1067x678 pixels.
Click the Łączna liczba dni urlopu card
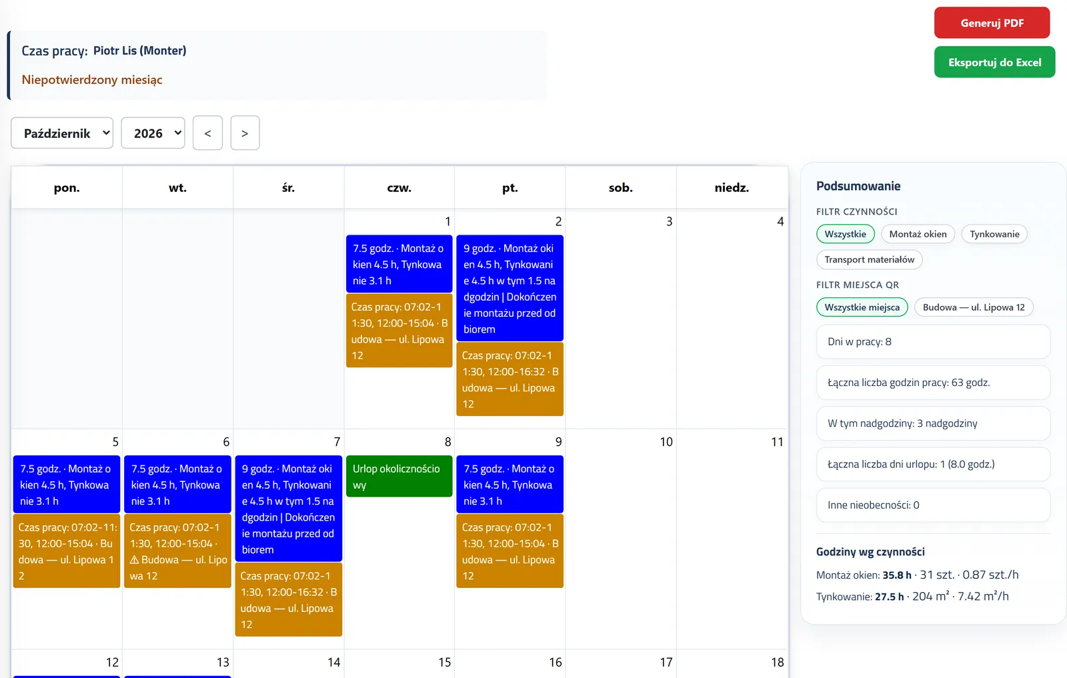[933, 464]
